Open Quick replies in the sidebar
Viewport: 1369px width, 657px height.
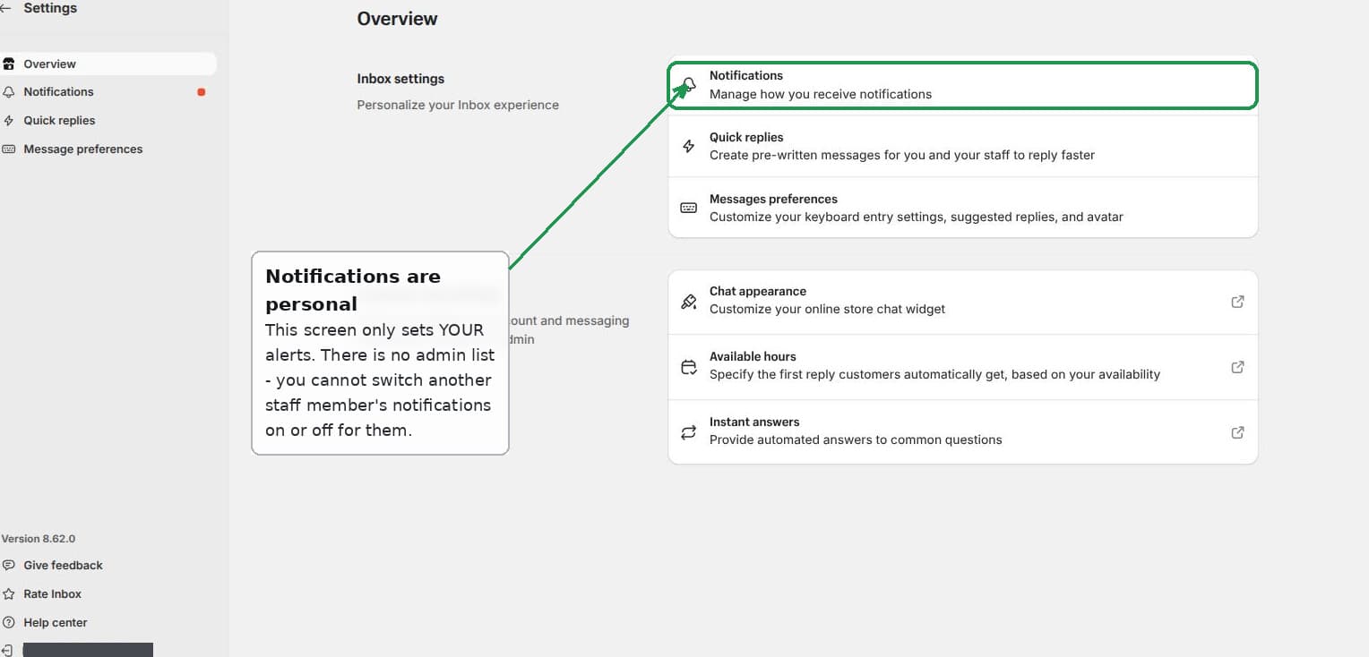coord(108,121)
